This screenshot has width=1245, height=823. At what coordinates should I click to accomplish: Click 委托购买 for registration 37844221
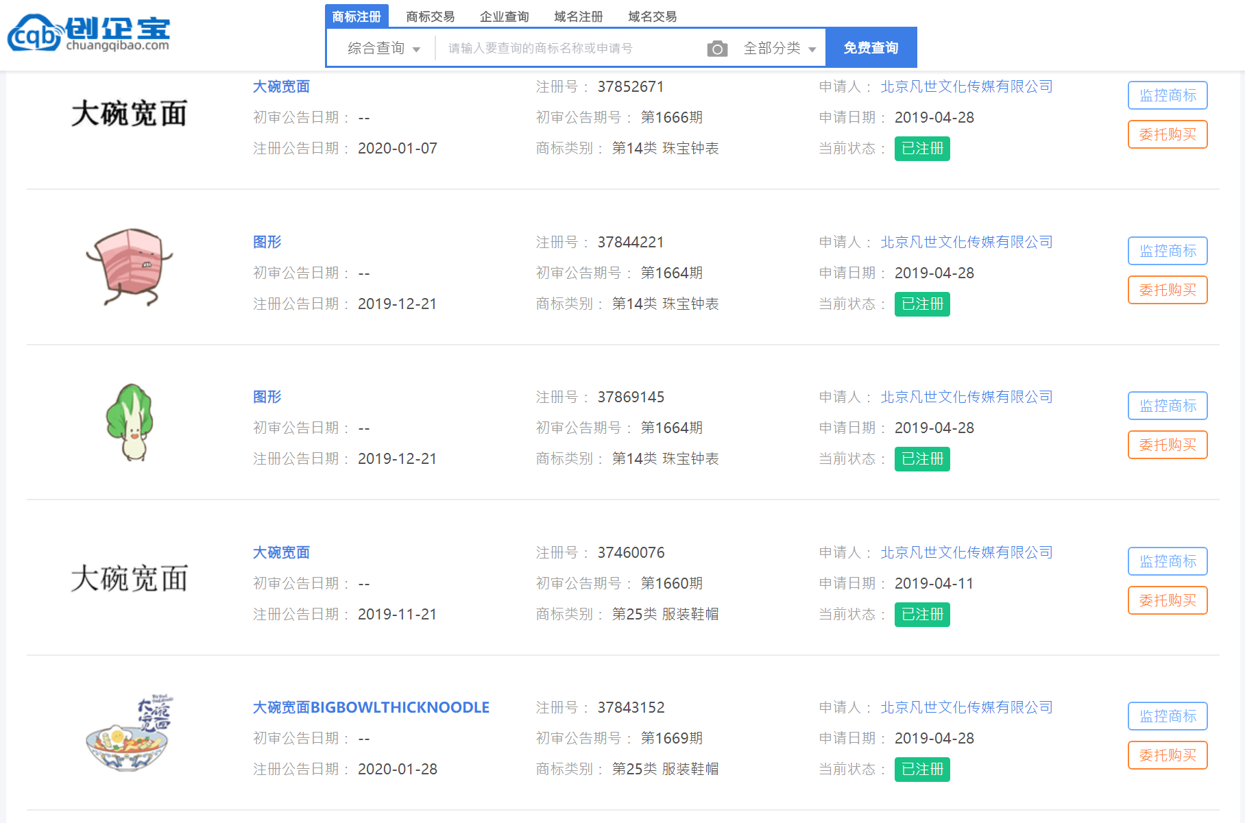[1168, 290]
